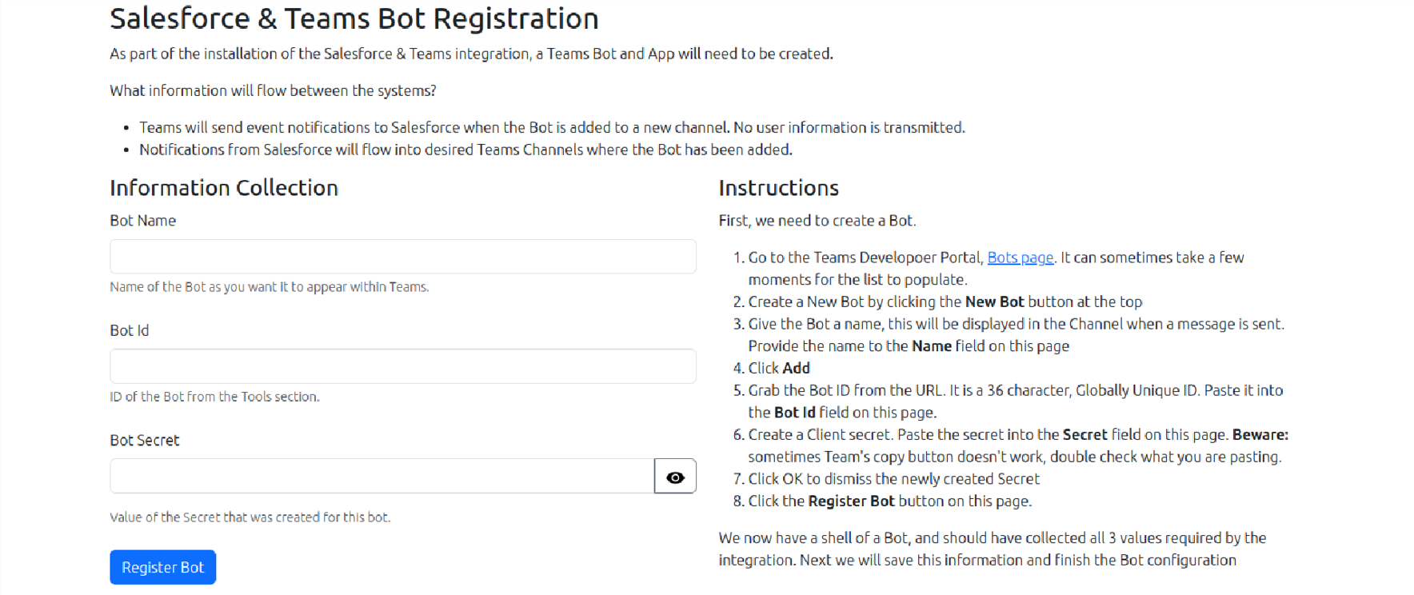The image size is (1414, 595).
Task: Click bold "New Bot" in step 2
Action: click(x=994, y=302)
